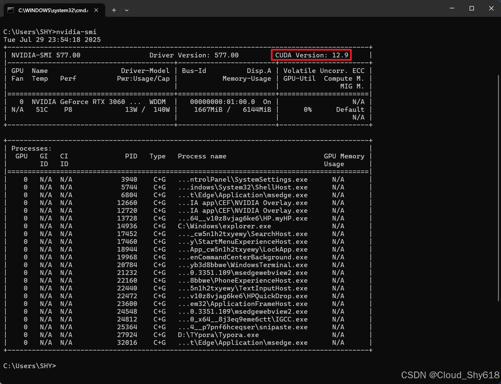
Task: Click the "Pwr:Usage/Cap" column header
Action: pos(143,78)
